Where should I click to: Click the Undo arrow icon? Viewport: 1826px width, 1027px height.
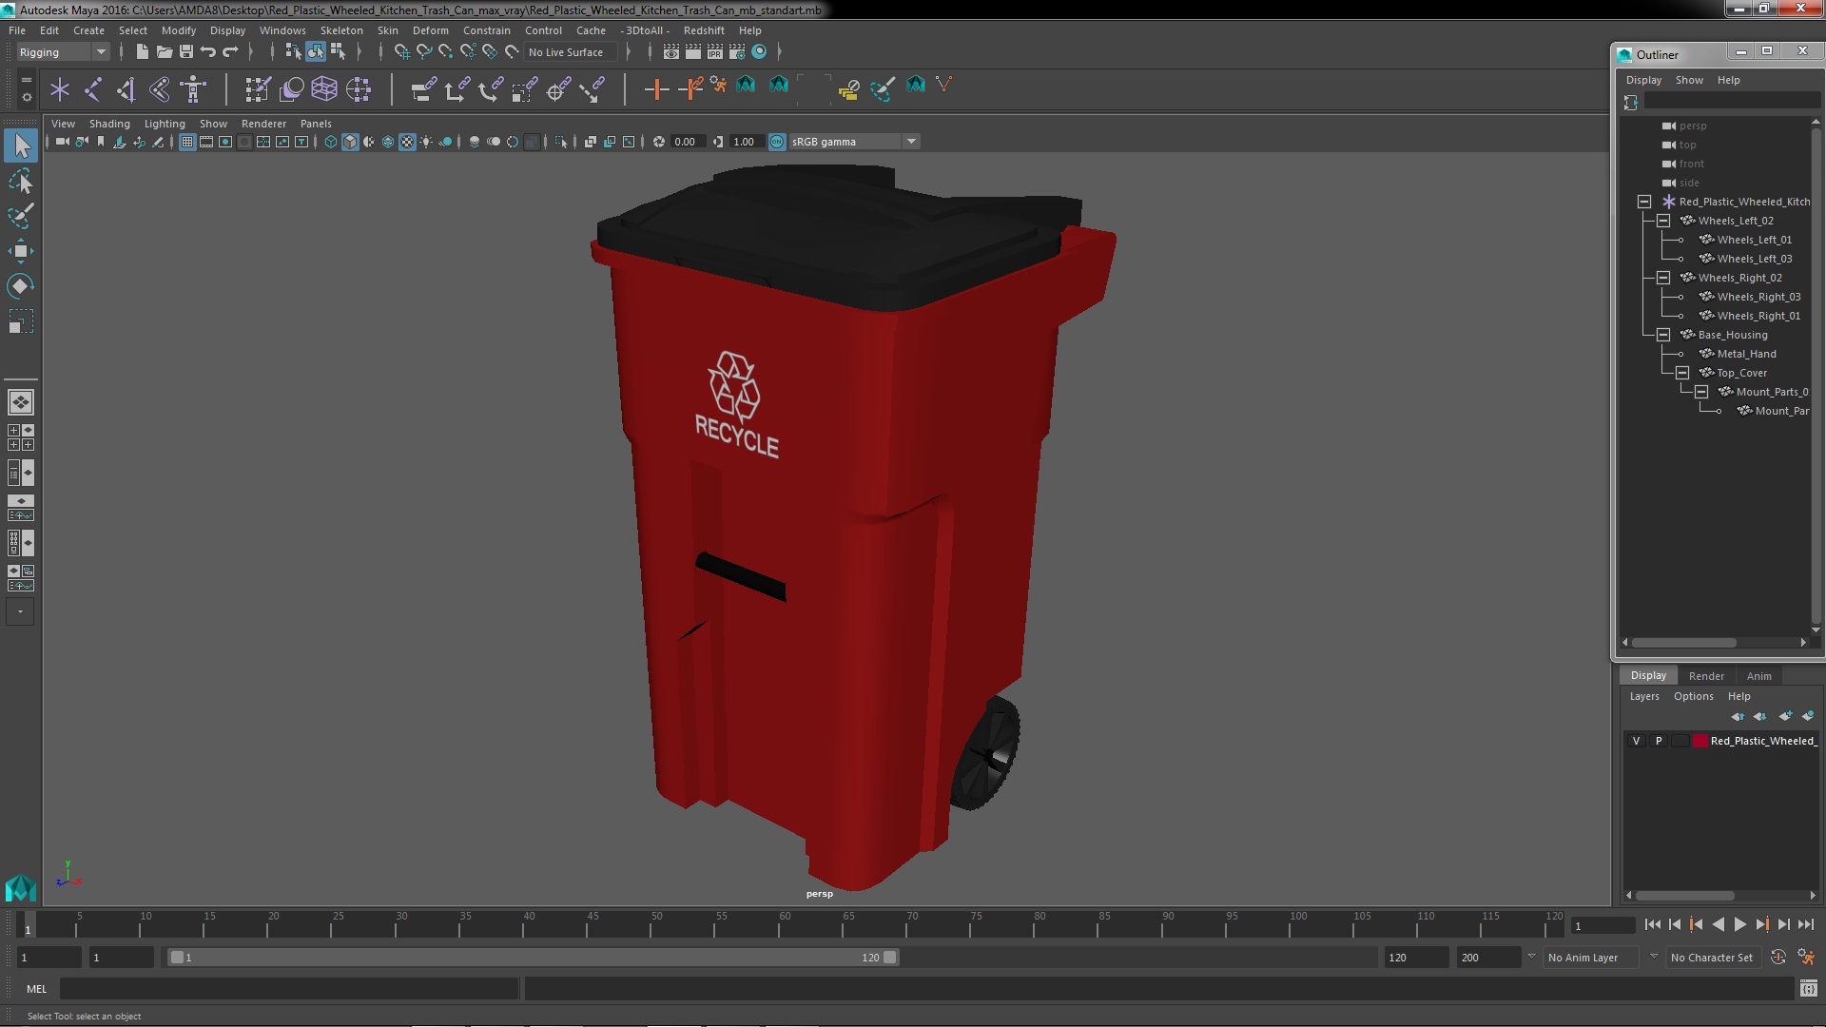[x=208, y=51]
